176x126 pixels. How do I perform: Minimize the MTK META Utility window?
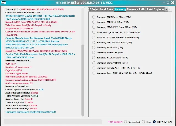[x=164, y=2]
